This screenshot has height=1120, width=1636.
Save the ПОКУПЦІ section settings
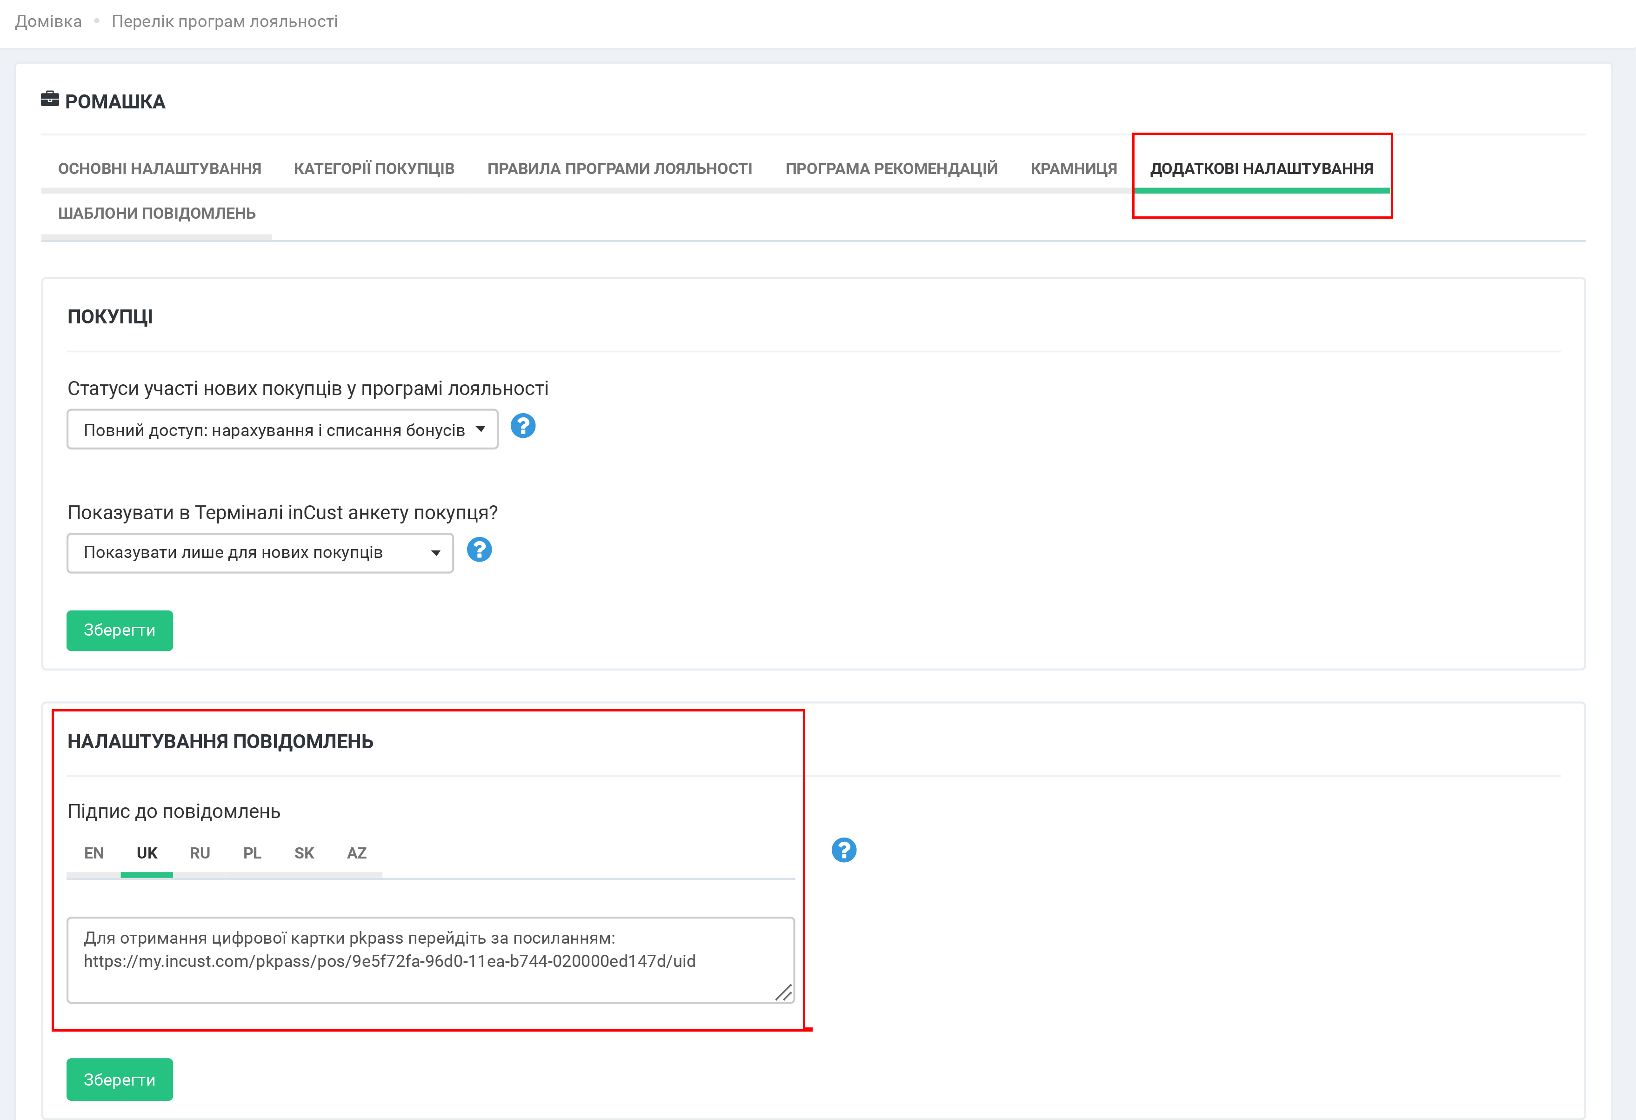tap(120, 631)
